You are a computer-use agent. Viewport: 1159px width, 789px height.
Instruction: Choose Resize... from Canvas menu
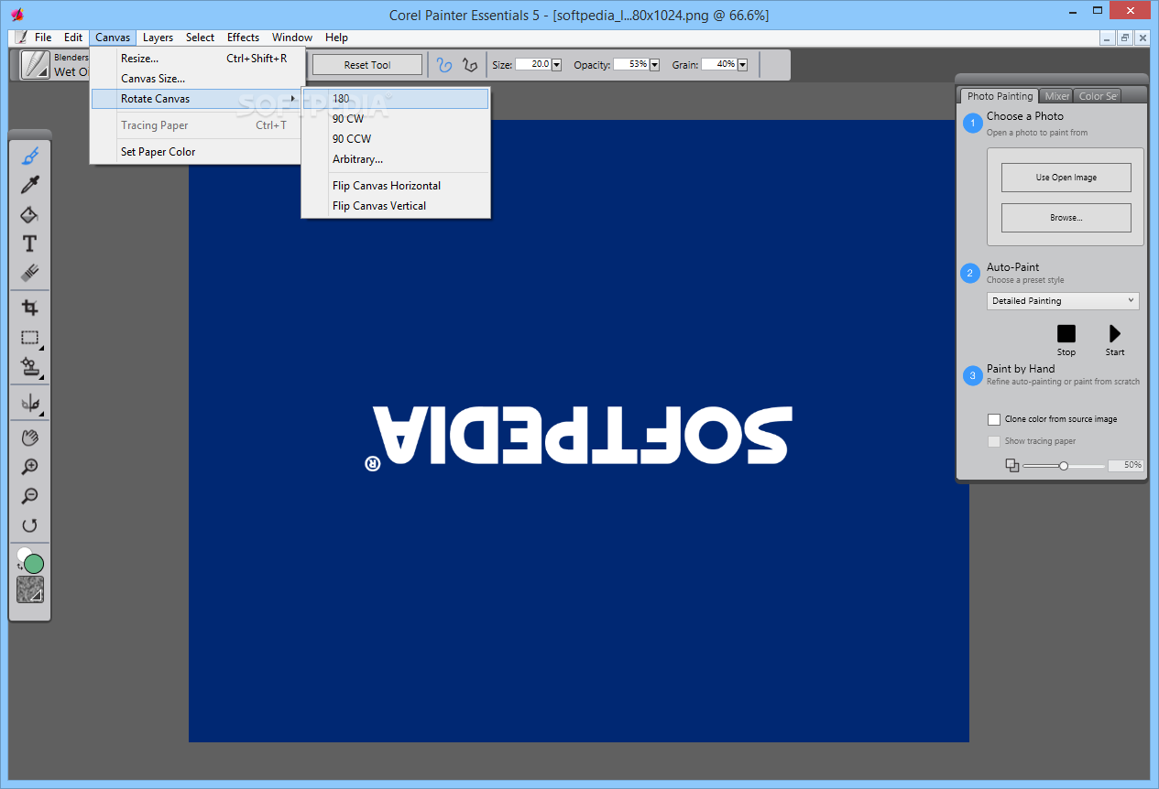[x=196, y=59]
